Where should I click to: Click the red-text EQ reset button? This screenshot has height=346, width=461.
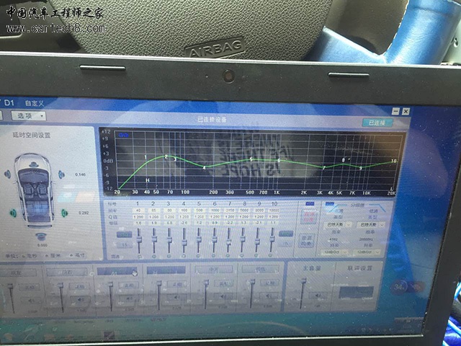tap(308, 216)
